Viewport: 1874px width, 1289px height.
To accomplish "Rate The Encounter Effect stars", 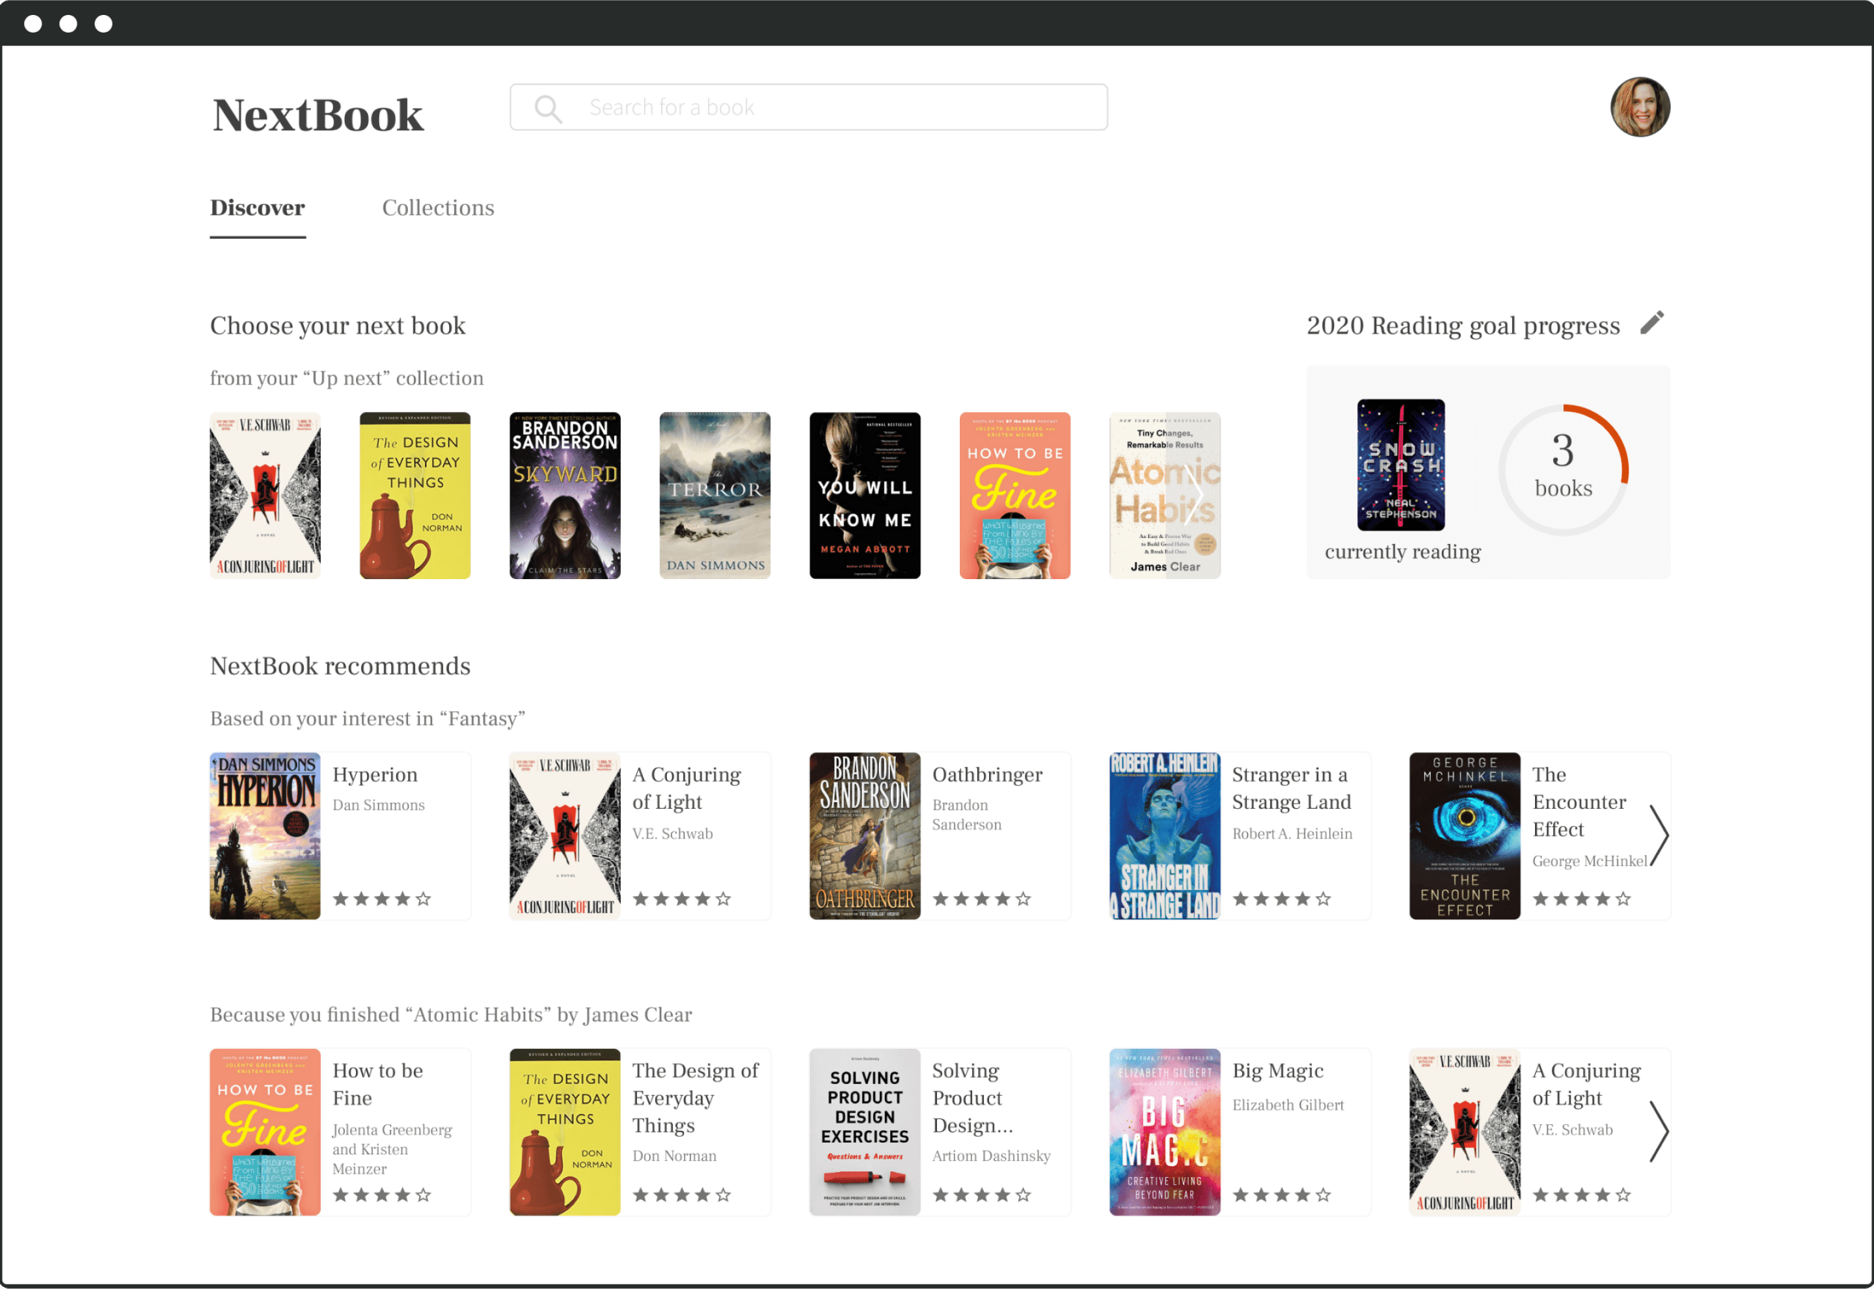I will point(1582,899).
